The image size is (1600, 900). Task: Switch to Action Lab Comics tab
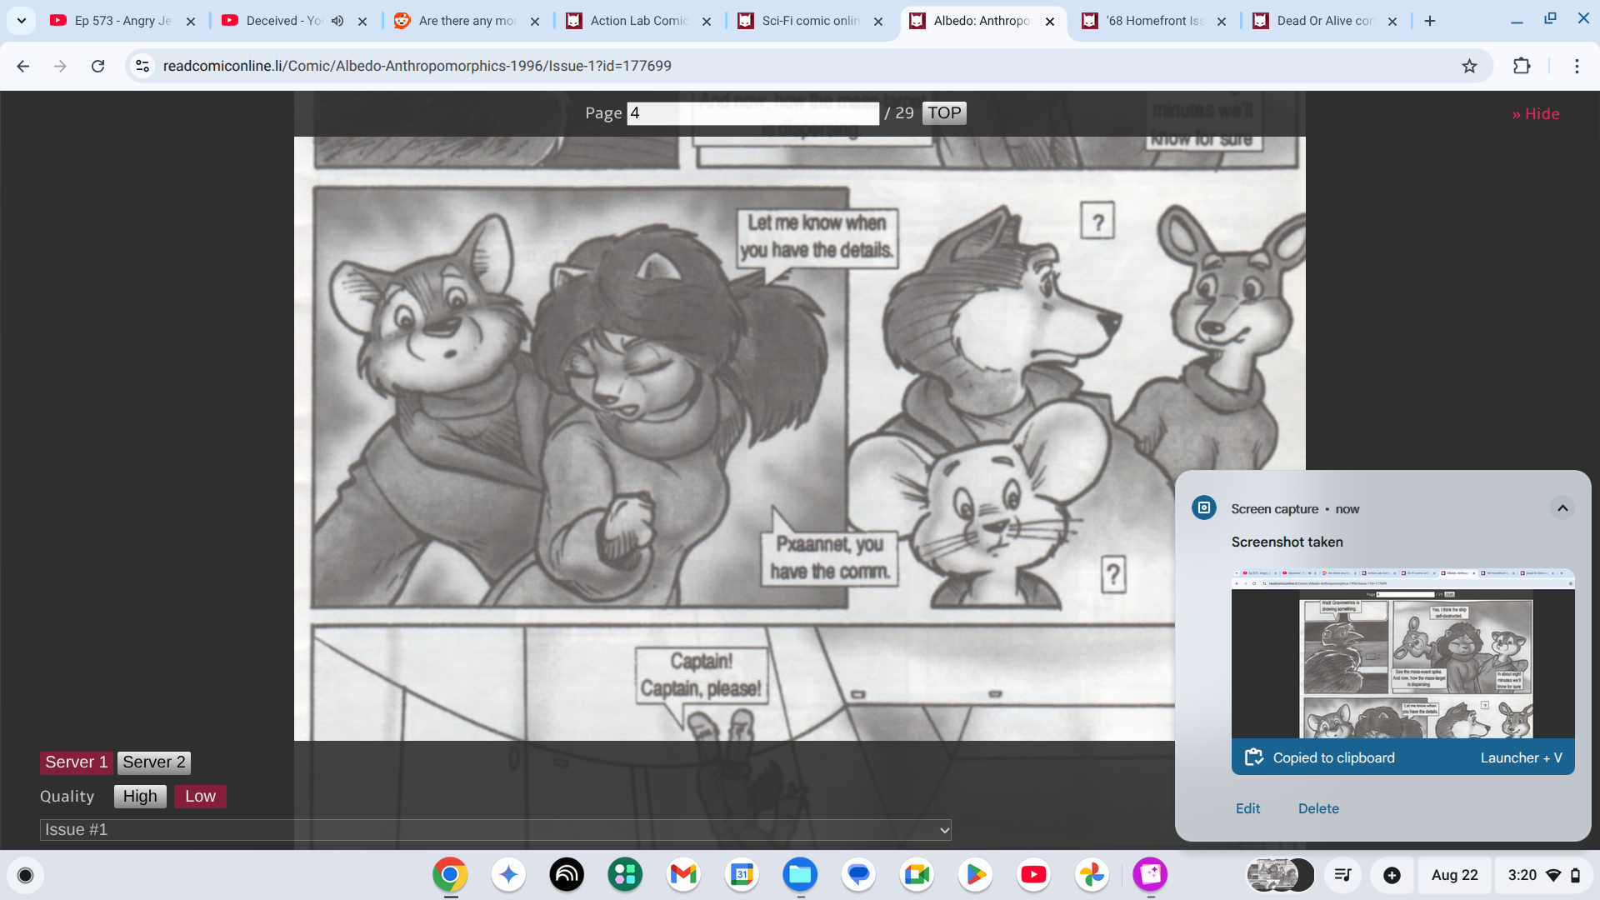tap(638, 21)
